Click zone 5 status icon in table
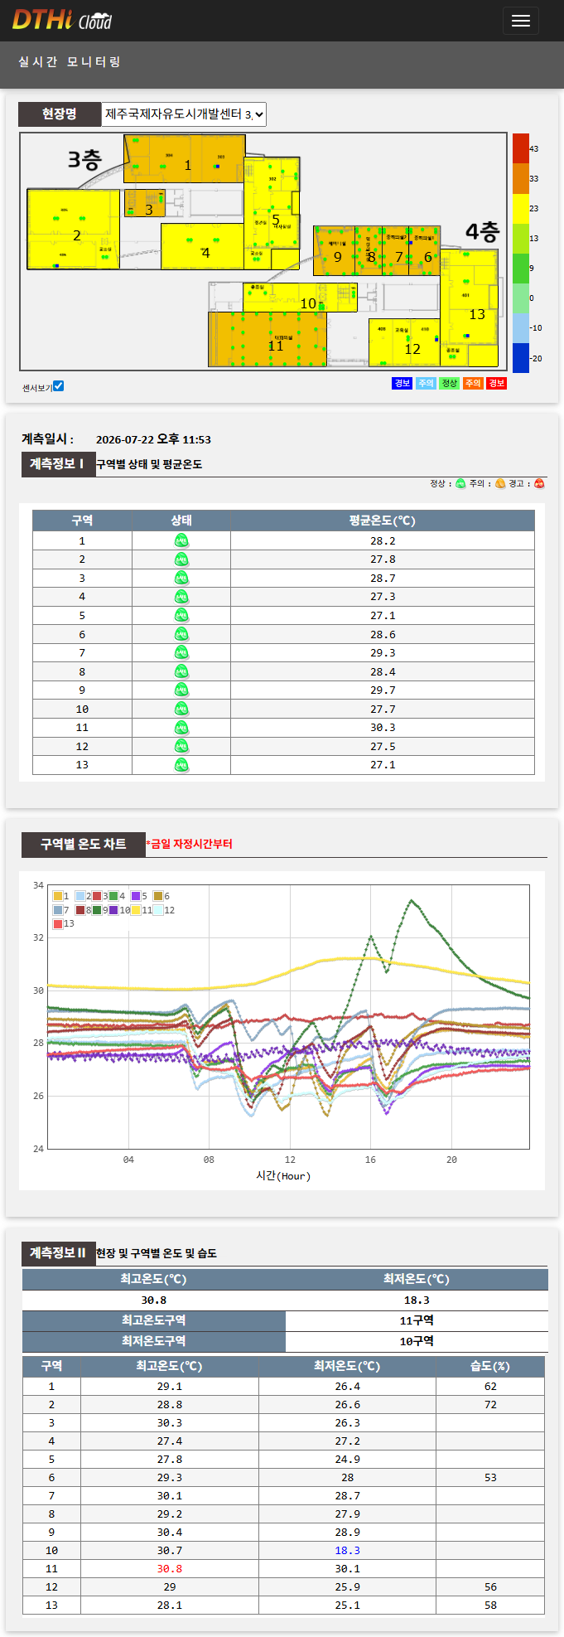 coord(181,616)
